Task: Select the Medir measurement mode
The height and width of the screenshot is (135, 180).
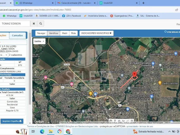Action: point(65,33)
